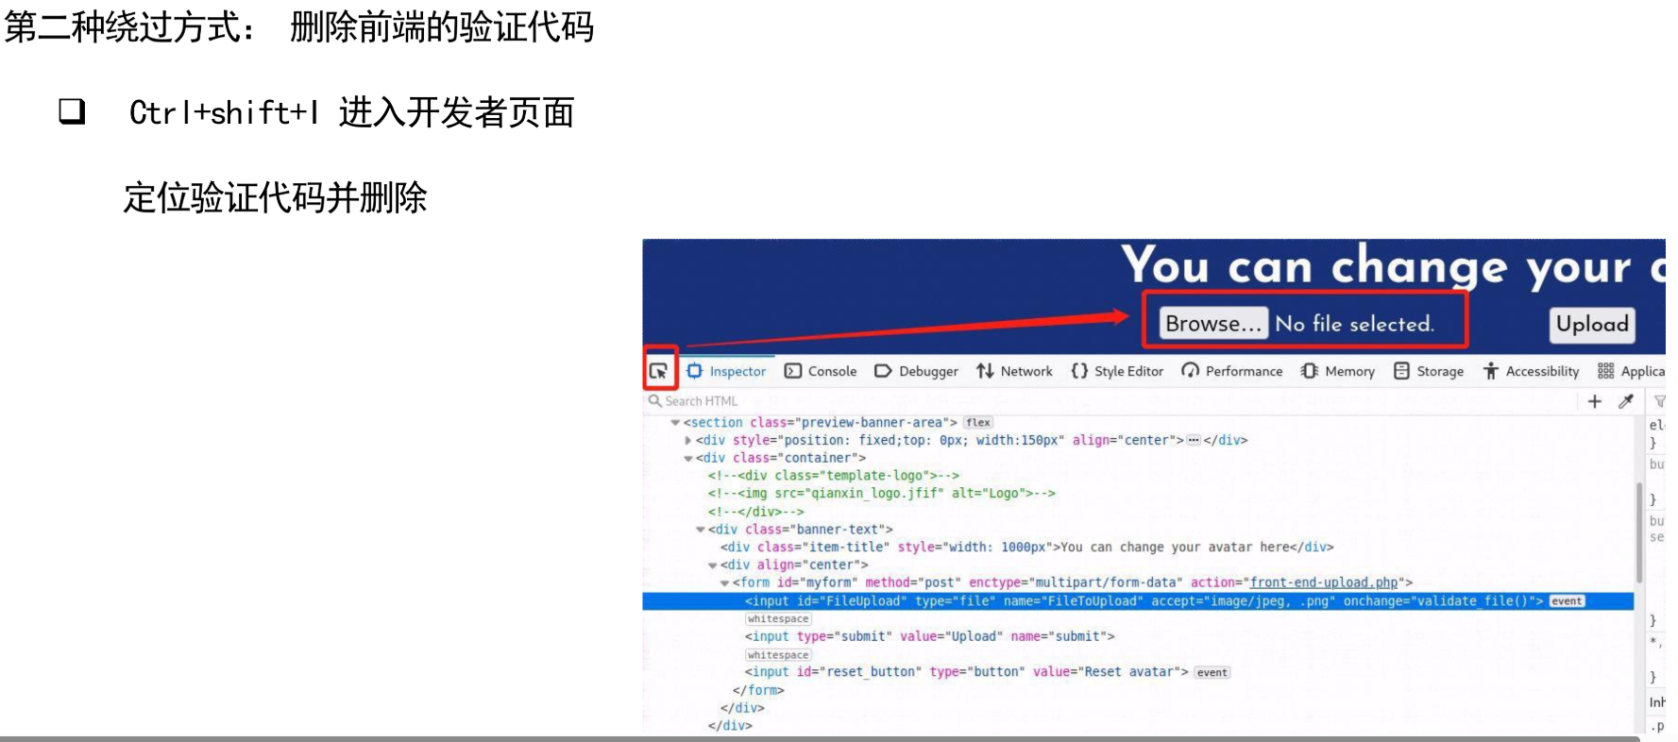Open the Style Editor panel
The height and width of the screenshot is (742, 1678).
(1117, 371)
